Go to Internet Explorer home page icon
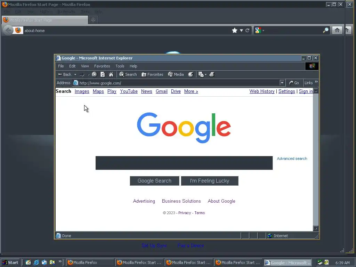Screen dimensions: 356x267 [111, 74]
